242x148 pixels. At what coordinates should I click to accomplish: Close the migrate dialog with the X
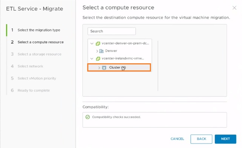tap(234, 8)
